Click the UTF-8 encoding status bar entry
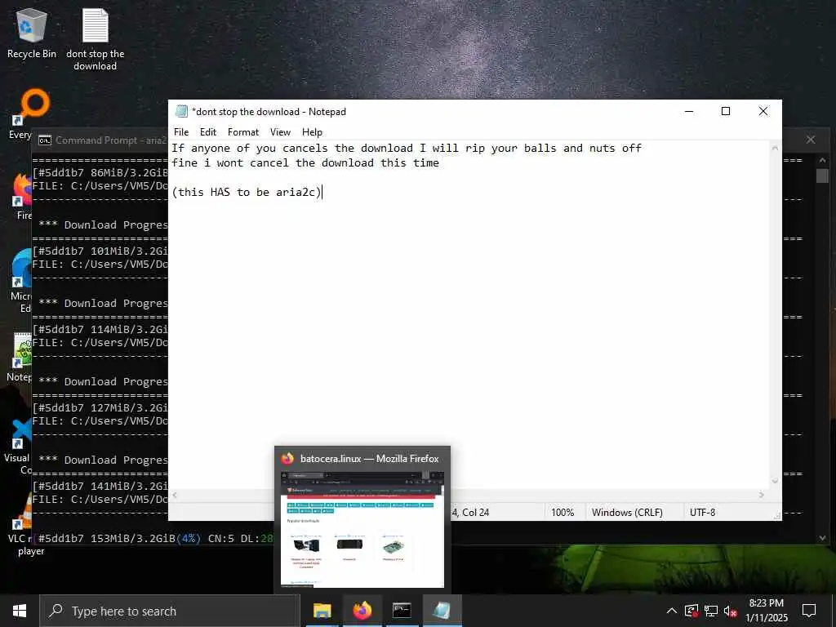Viewport: 836px width, 627px height. point(702,513)
